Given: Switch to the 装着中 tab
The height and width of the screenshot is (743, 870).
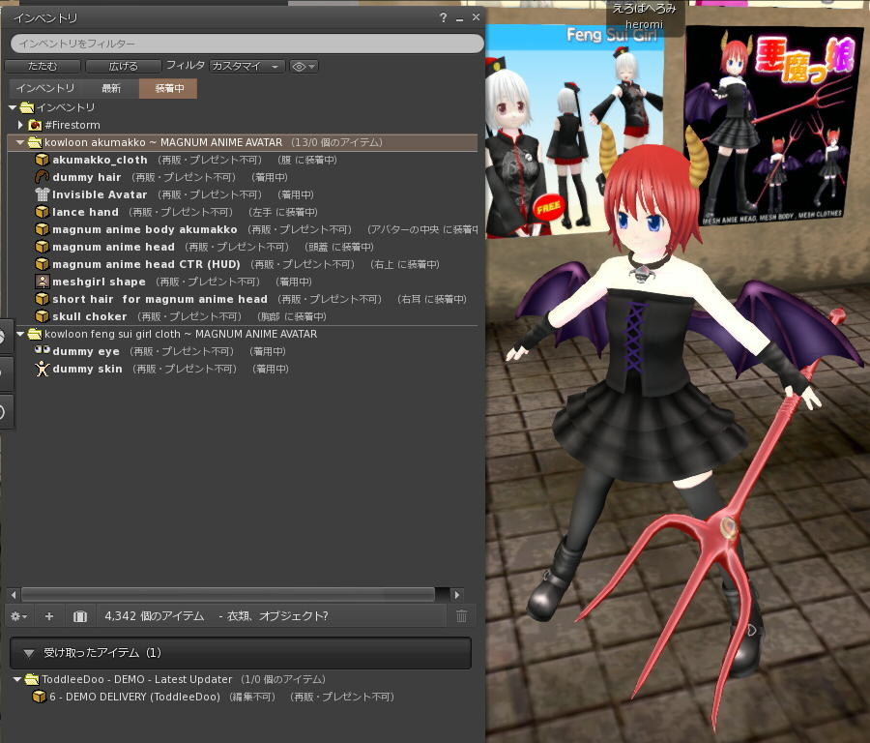Looking at the screenshot, I should click(168, 88).
